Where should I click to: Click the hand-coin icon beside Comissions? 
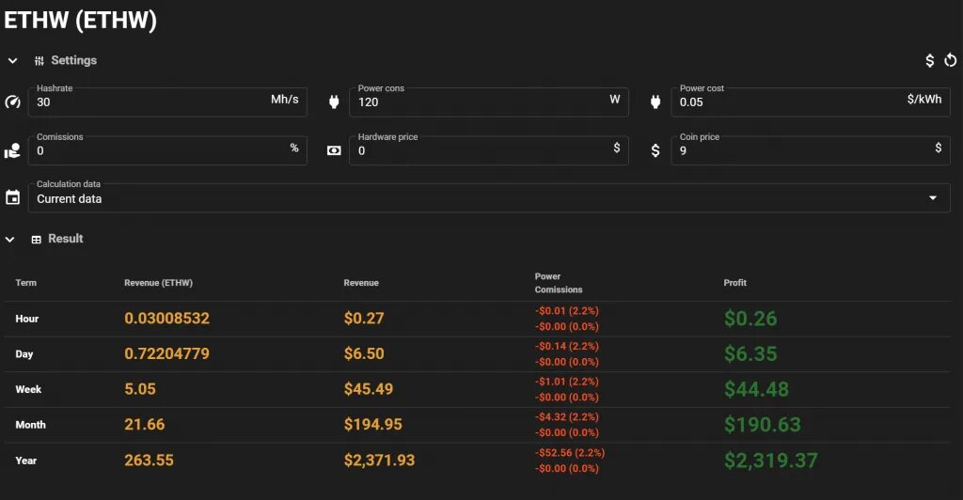12,150
